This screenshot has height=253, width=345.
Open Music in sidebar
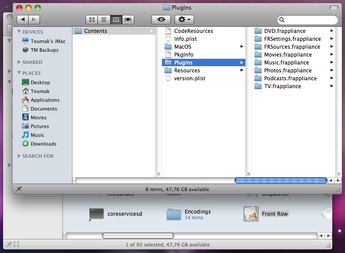click(x=33, y=135)
